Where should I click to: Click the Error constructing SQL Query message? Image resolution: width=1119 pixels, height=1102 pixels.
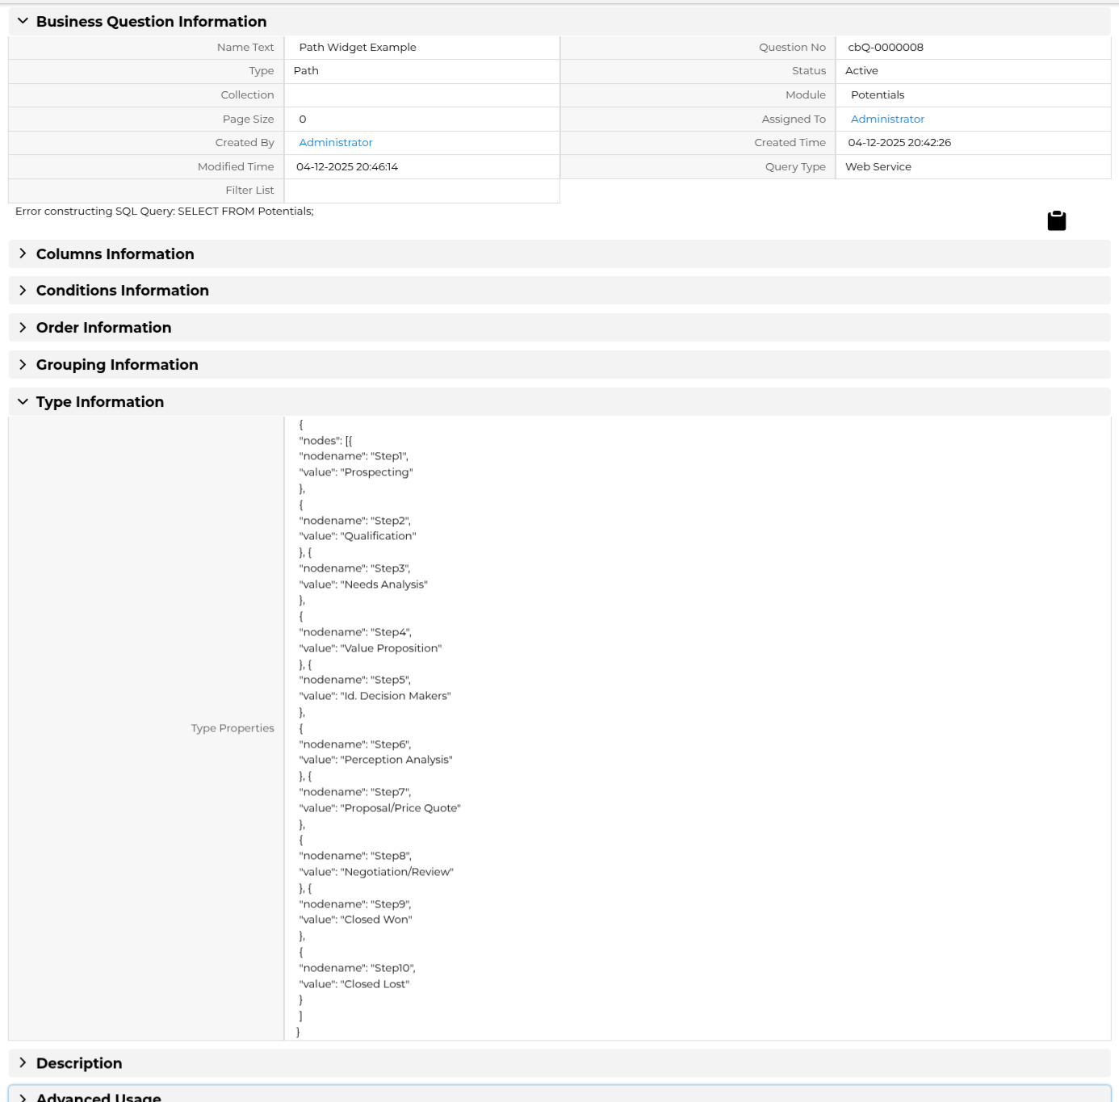(x=165, y=212)
